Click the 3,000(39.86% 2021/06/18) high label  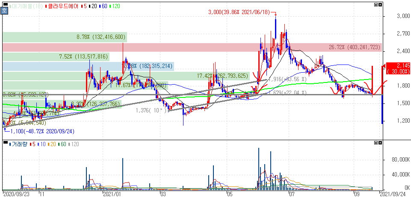(239, 12)
